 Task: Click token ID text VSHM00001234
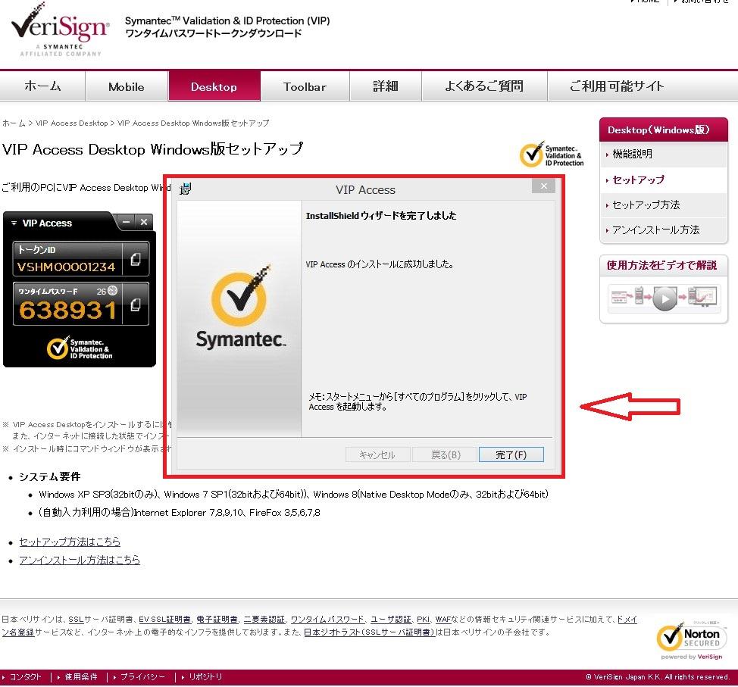click(x=67, y=267)
